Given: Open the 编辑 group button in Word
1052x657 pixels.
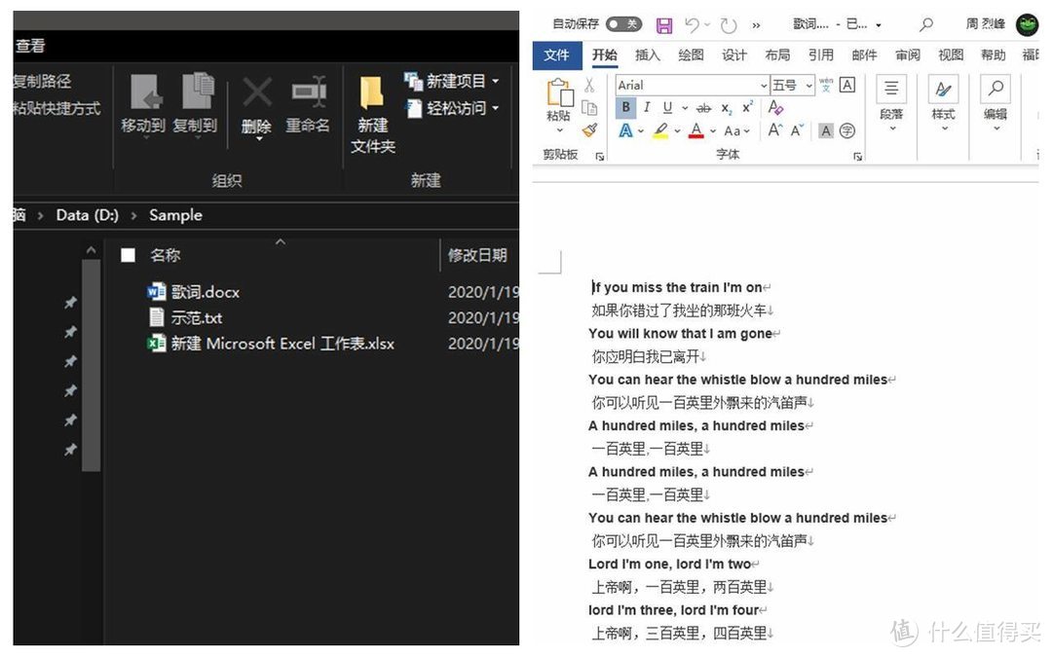Looking at the screenshot, I should click(996, 102).
